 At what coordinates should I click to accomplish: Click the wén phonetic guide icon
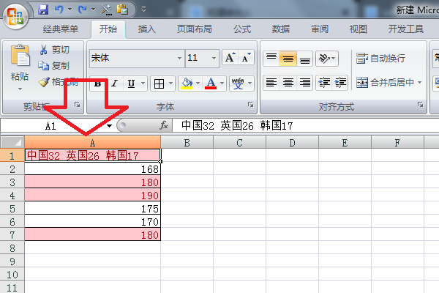click(x=238, y=84)
